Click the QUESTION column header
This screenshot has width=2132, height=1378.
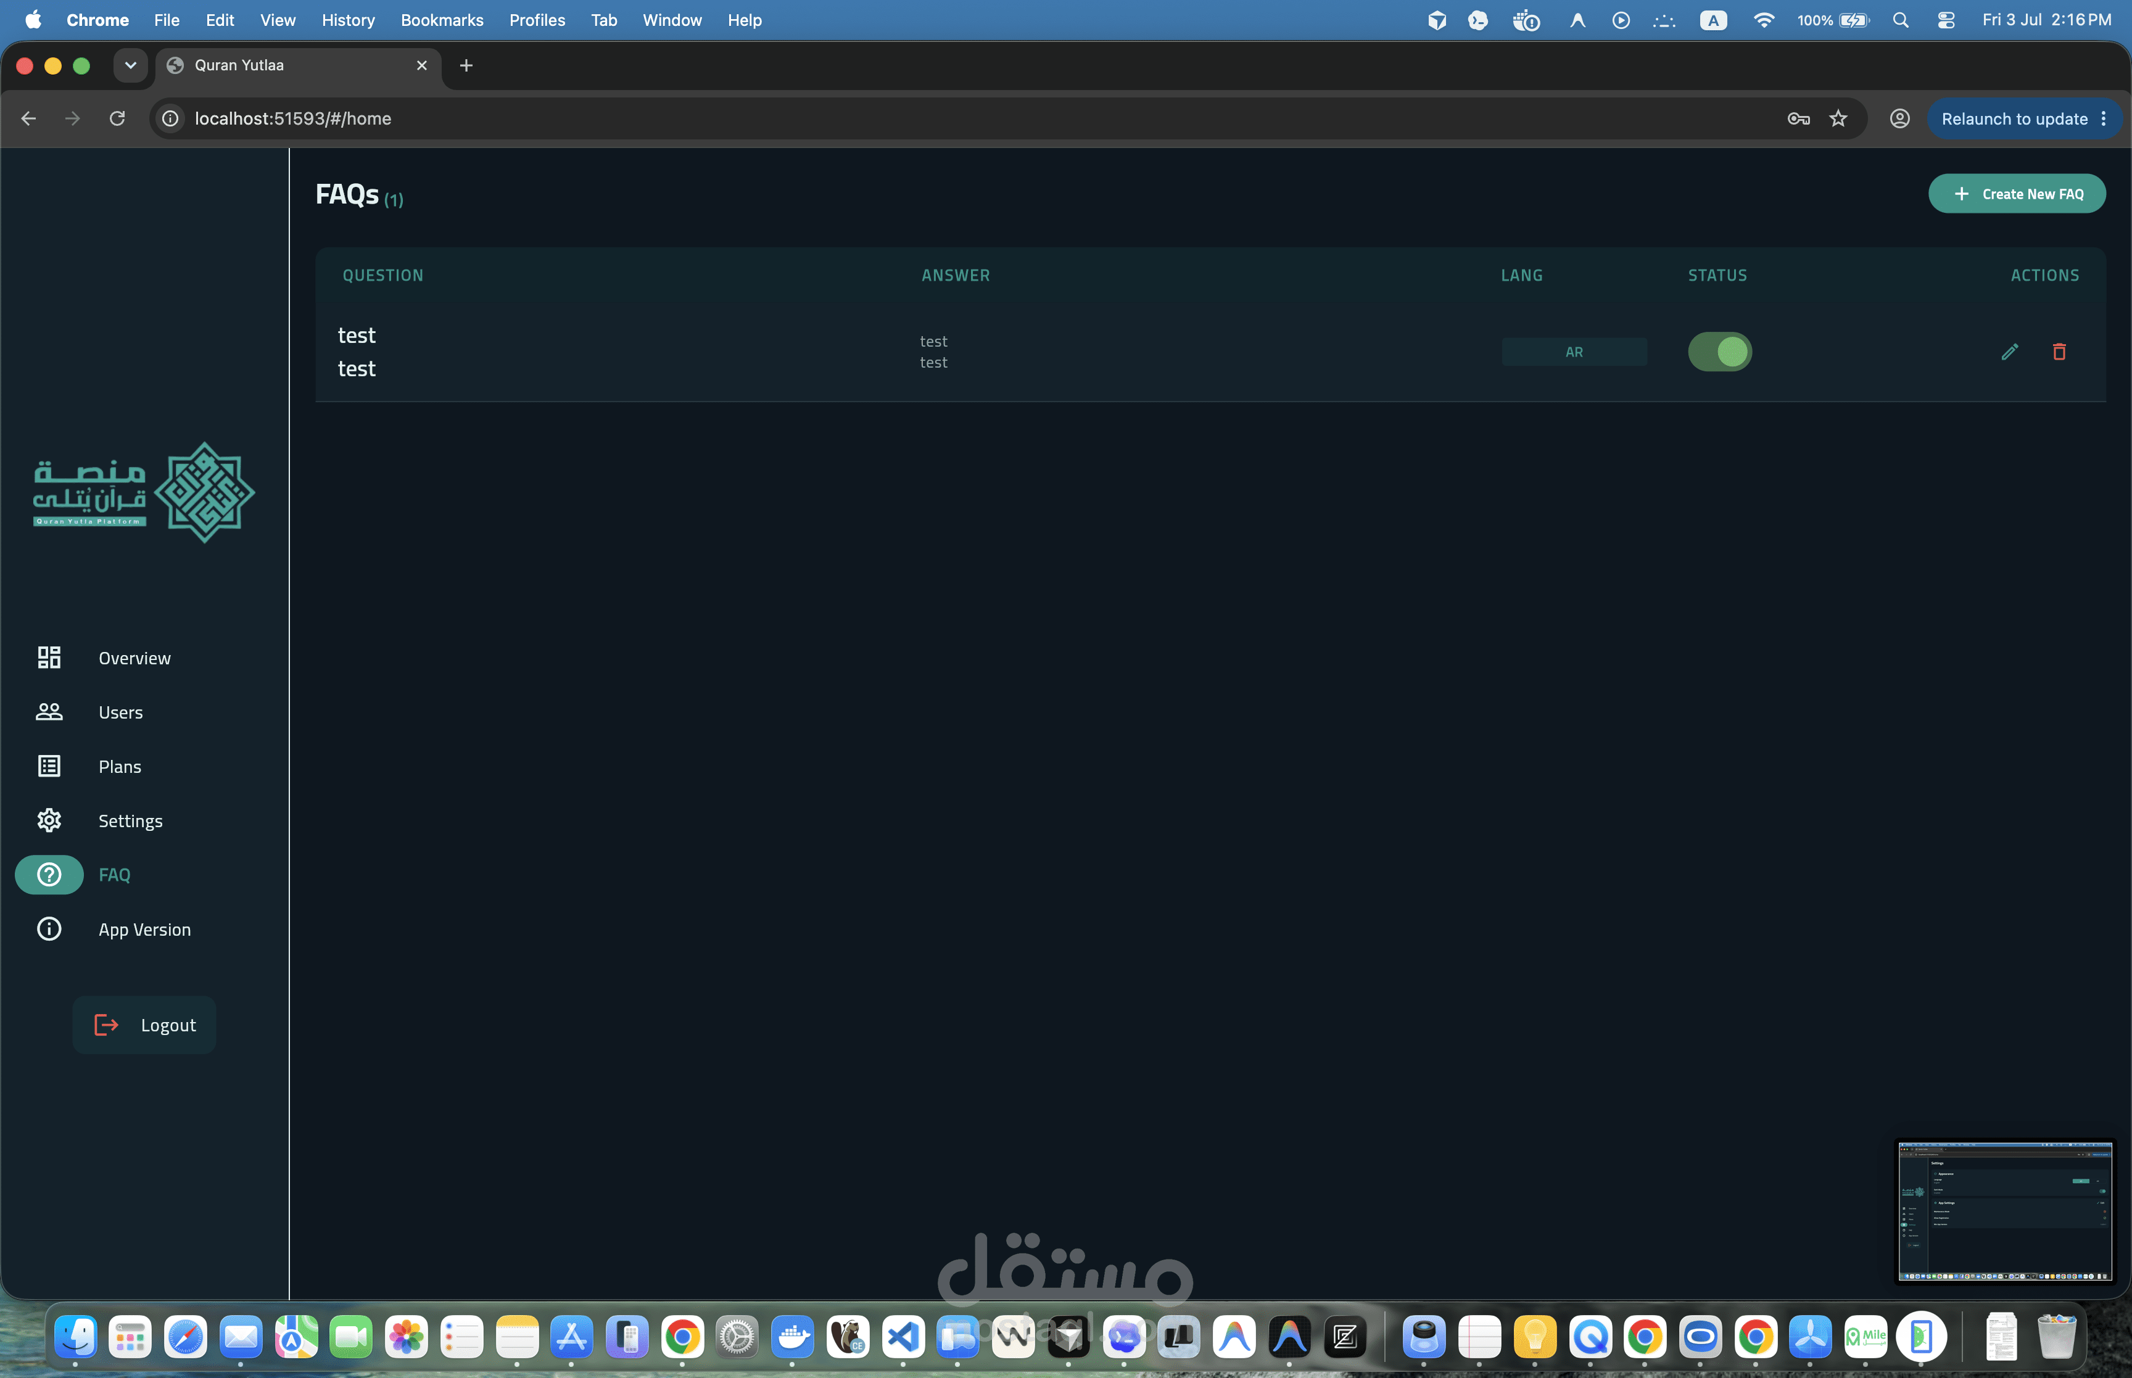pyautogui.click(x=383, y=276)
